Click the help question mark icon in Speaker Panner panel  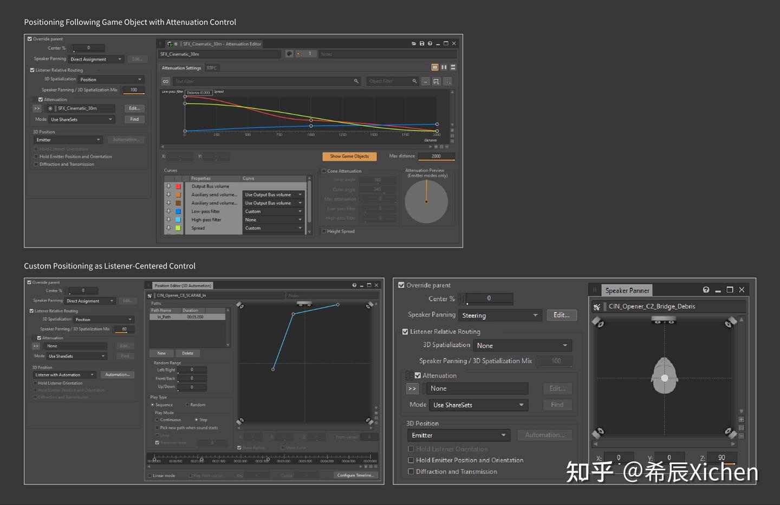[x=706, y=289]
